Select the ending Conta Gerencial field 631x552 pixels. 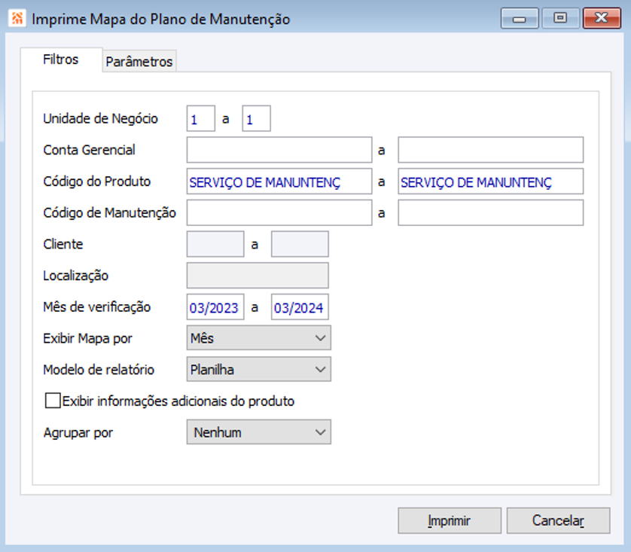(490, 150)
